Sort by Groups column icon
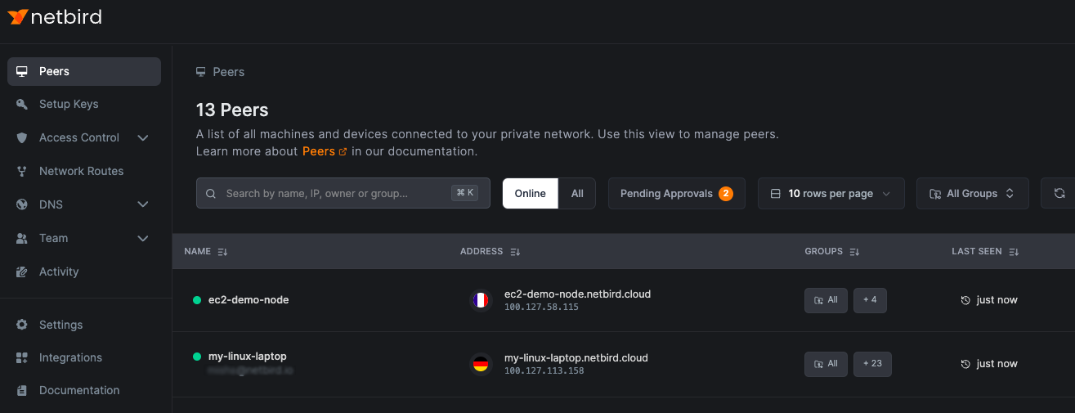Viewport: 1075px width, 413px height. (854, 252)
